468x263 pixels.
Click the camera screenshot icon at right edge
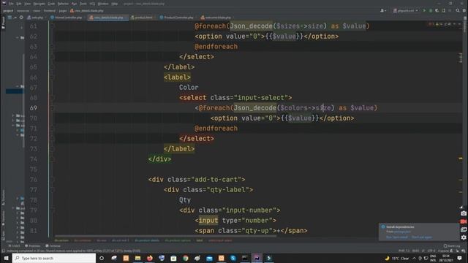[463, 213]
